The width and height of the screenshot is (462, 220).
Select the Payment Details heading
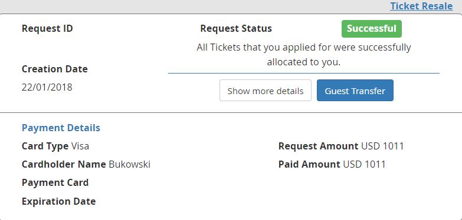(x=61, y=128)
